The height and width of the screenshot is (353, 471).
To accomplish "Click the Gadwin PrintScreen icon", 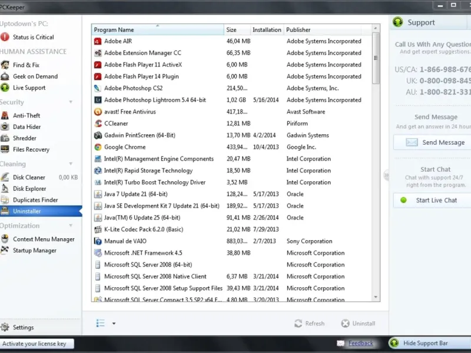I will [x=98, y=135].
